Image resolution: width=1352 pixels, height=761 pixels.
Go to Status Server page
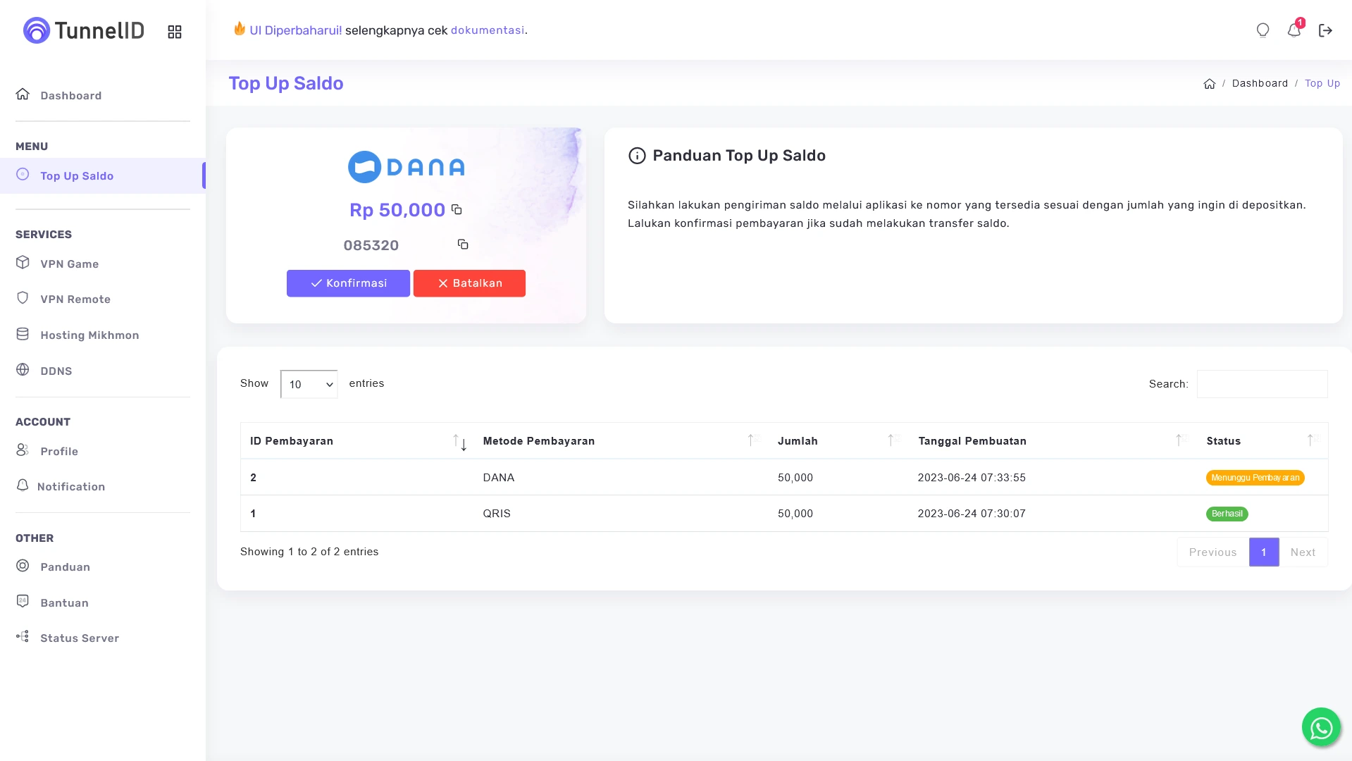[80, 638]
